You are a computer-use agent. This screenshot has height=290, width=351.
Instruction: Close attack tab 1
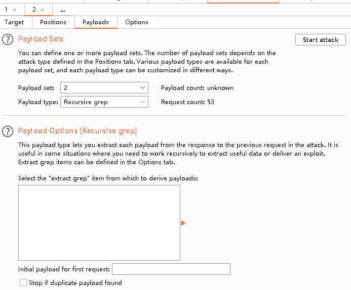[x=14, y=10]
